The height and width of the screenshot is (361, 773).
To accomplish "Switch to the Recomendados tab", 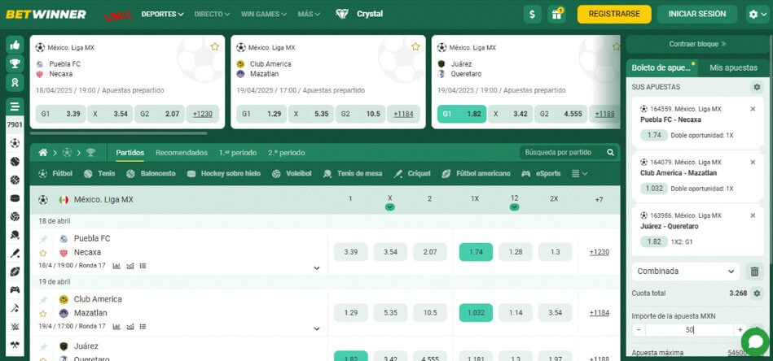I will (x=182, y=153).
